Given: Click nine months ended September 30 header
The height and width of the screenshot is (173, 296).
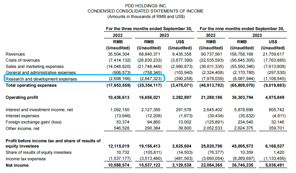Looking at the screenshot, I should click(242, 29).
